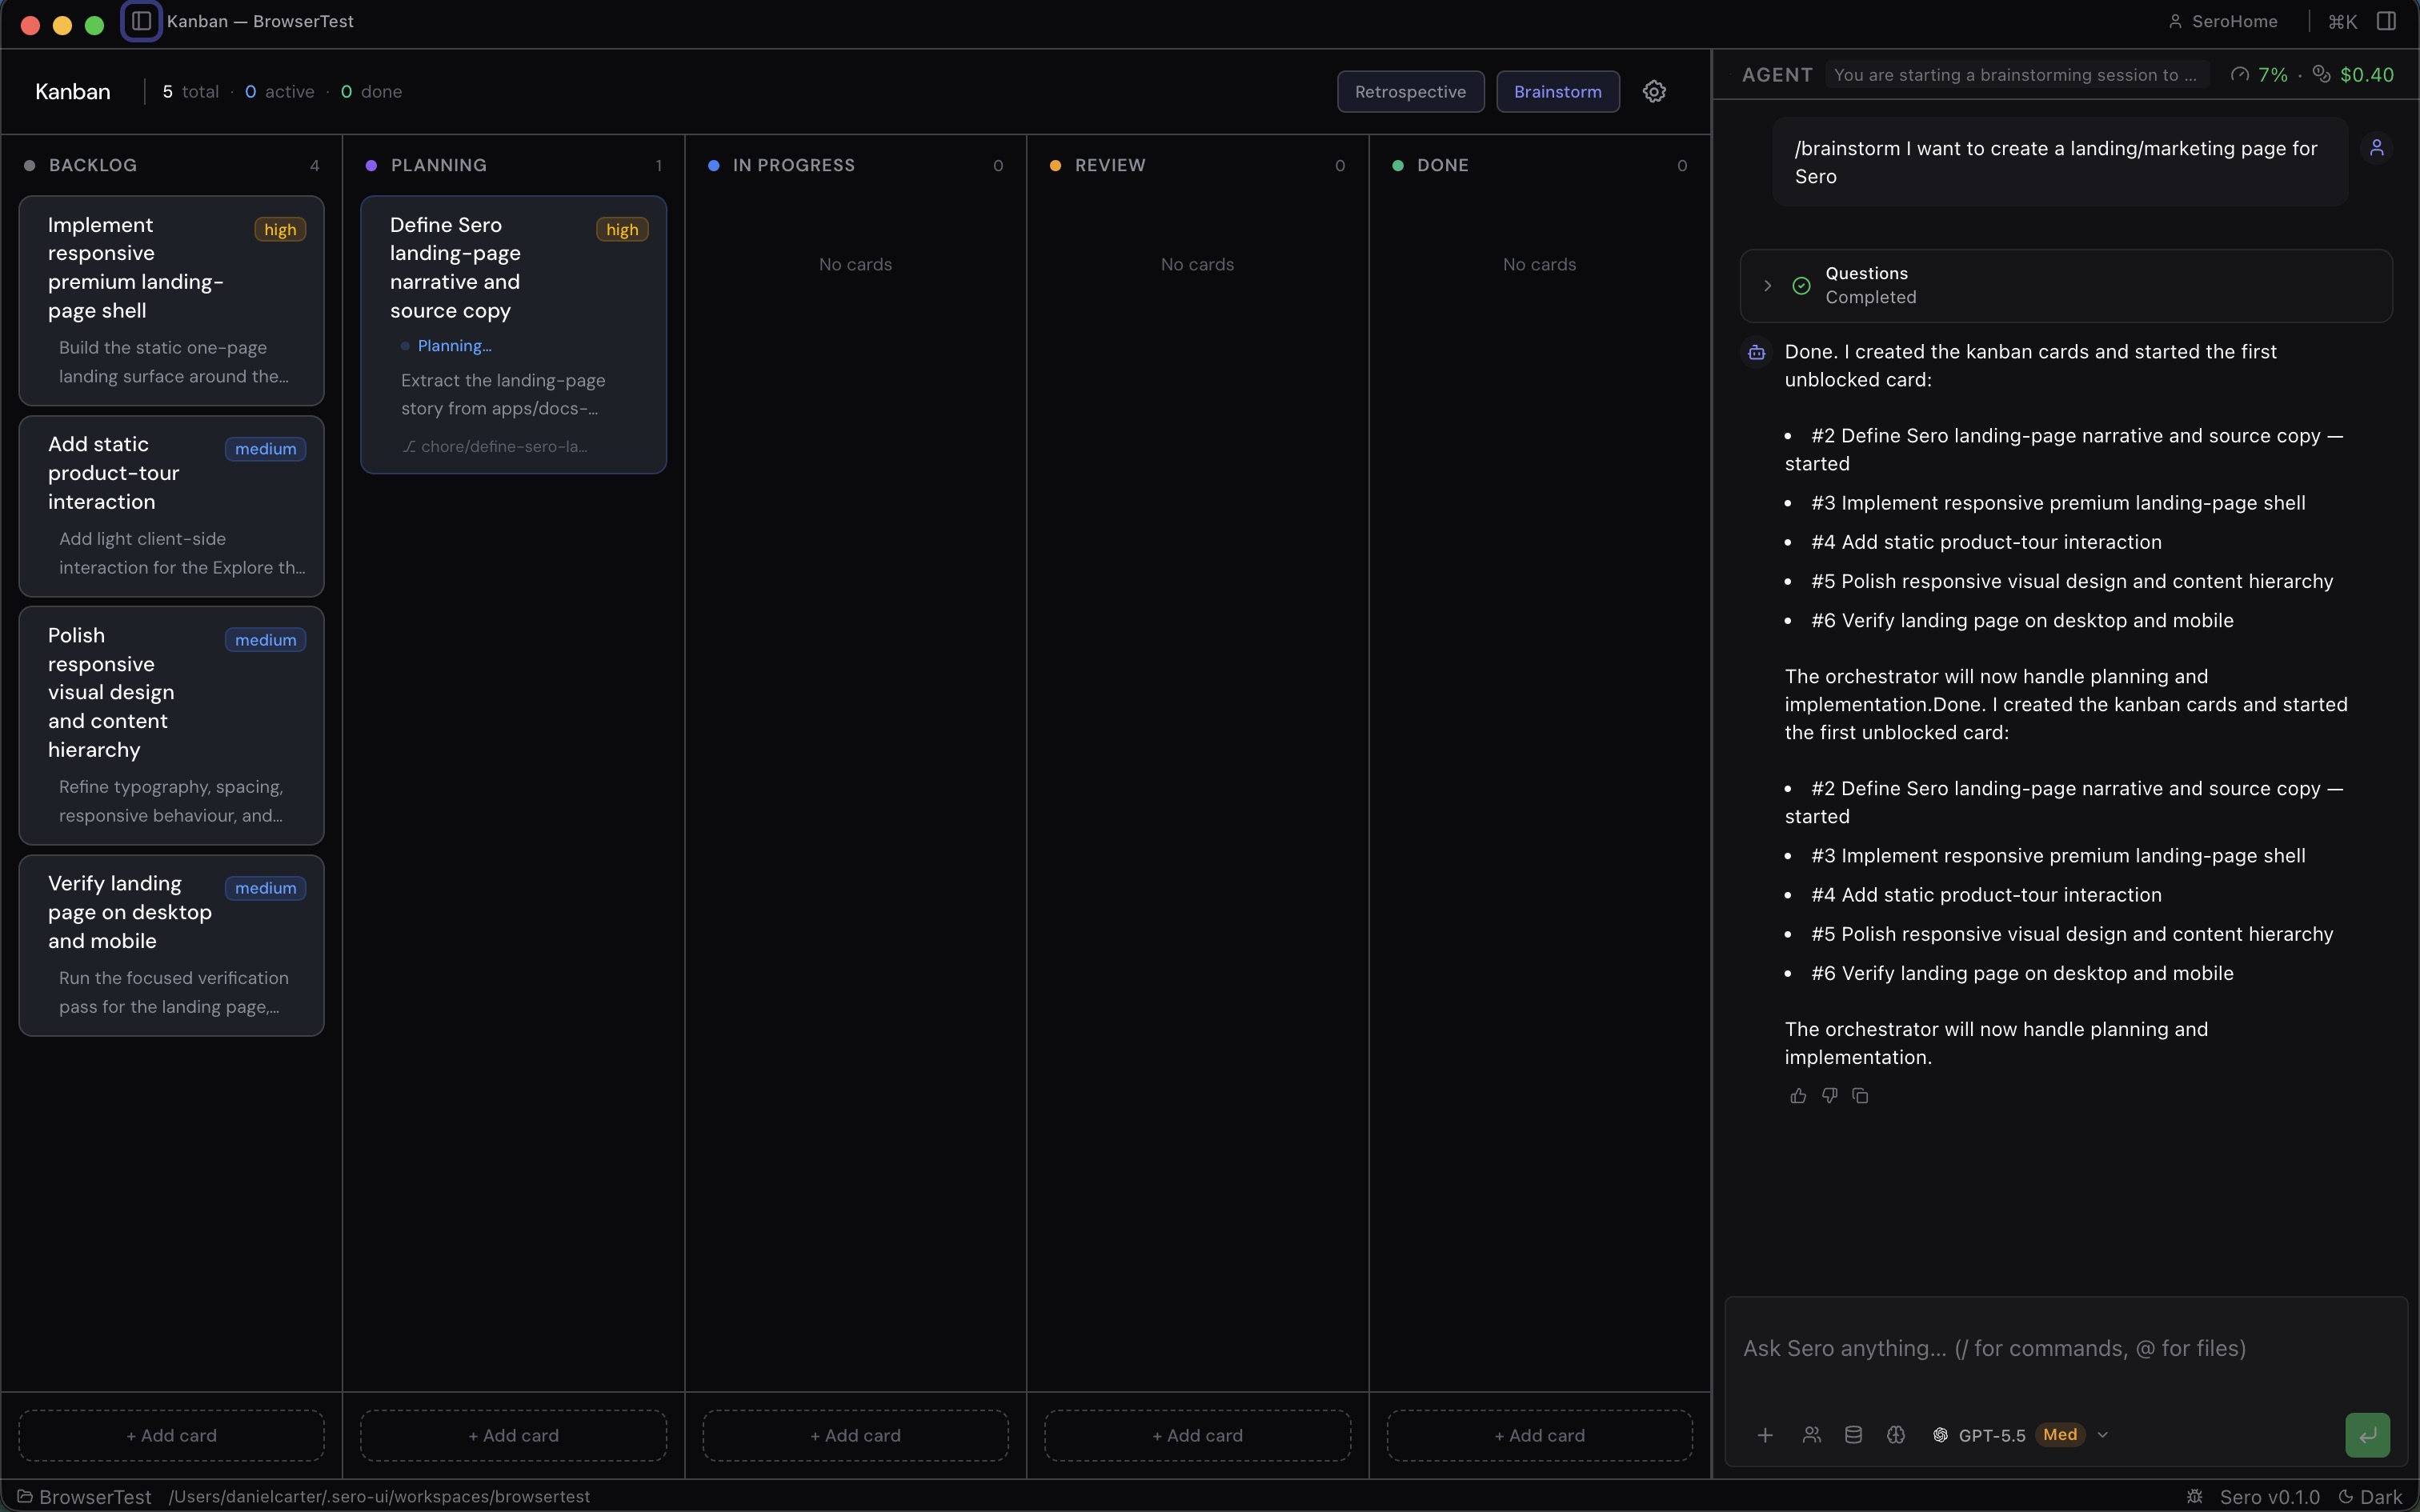Image resolution: width=2420 pixels, height=1512 pixels.
Task: Open the board settings gear icon
Action: 1654,91
